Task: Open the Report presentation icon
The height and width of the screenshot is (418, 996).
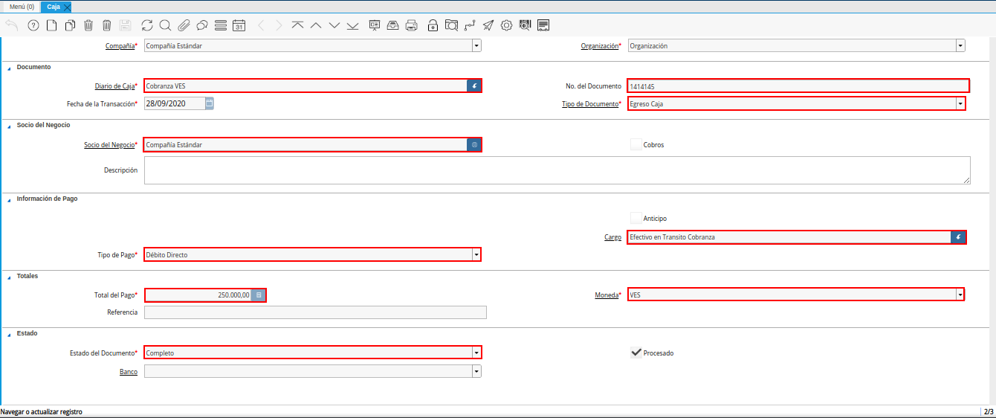Action: click(x=375, y=25)
